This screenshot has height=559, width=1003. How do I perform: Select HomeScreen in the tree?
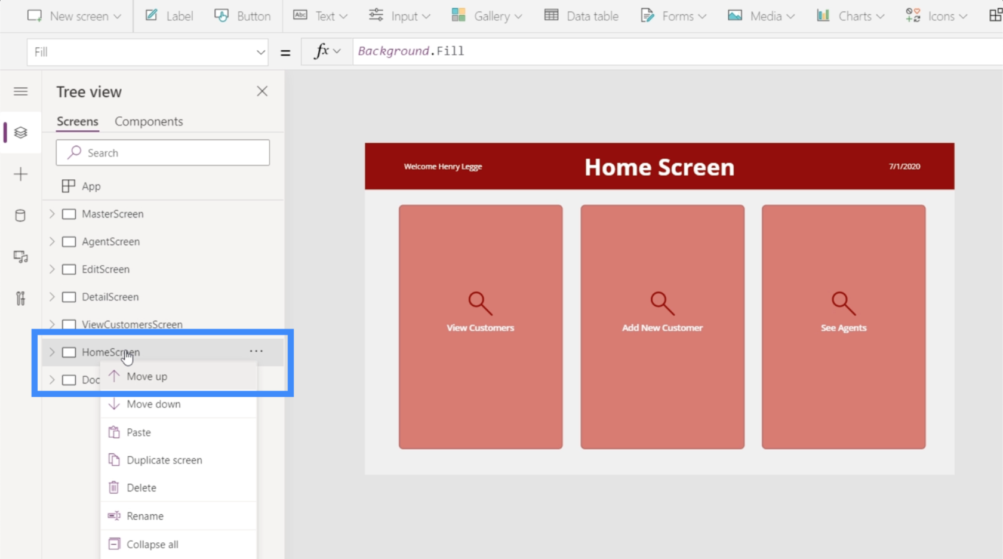[x=111, y=352]
